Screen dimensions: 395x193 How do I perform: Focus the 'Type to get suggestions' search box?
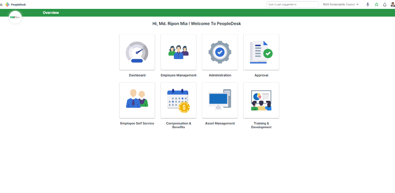click(292, 5)
